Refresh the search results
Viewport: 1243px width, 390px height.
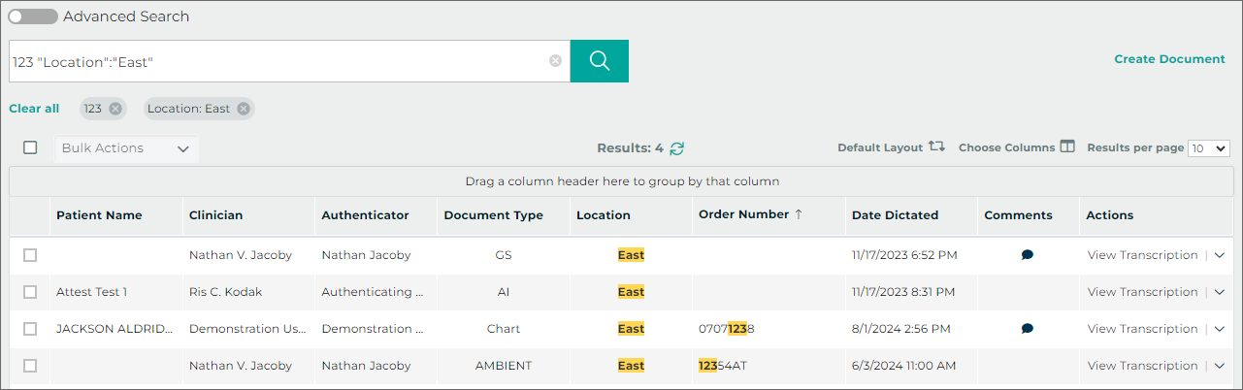[677, 148]
